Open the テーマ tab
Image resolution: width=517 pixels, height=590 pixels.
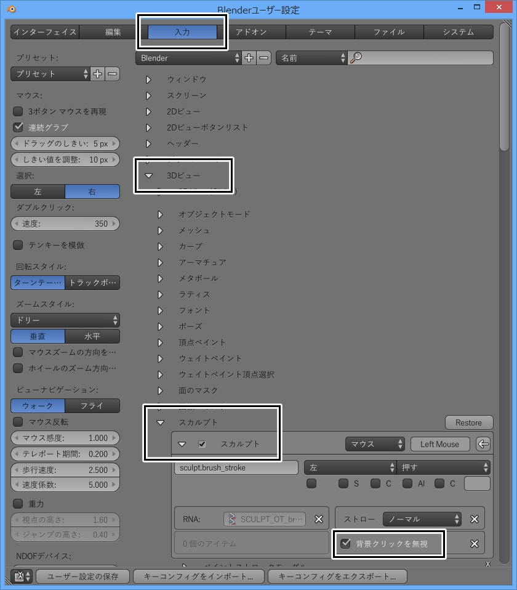tap(320, 32)
